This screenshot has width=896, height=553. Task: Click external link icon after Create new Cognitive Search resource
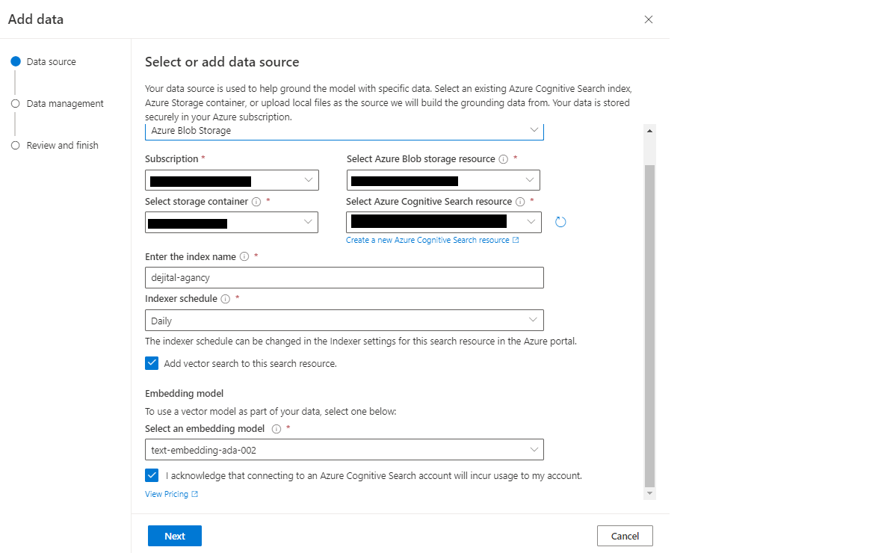pyautogui.click(x=516, y=240)
